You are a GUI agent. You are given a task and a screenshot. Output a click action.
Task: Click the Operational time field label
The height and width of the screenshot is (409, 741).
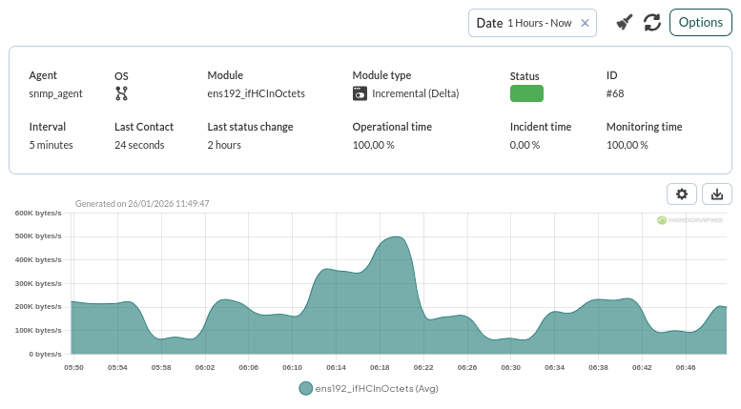392,127
